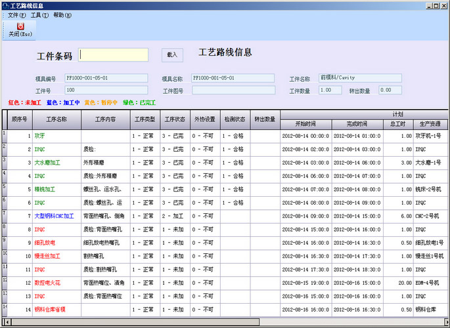The image size is (450, 328).
Task: Click the 工件数量 field showing 1.00
Action: click(330, 91)
